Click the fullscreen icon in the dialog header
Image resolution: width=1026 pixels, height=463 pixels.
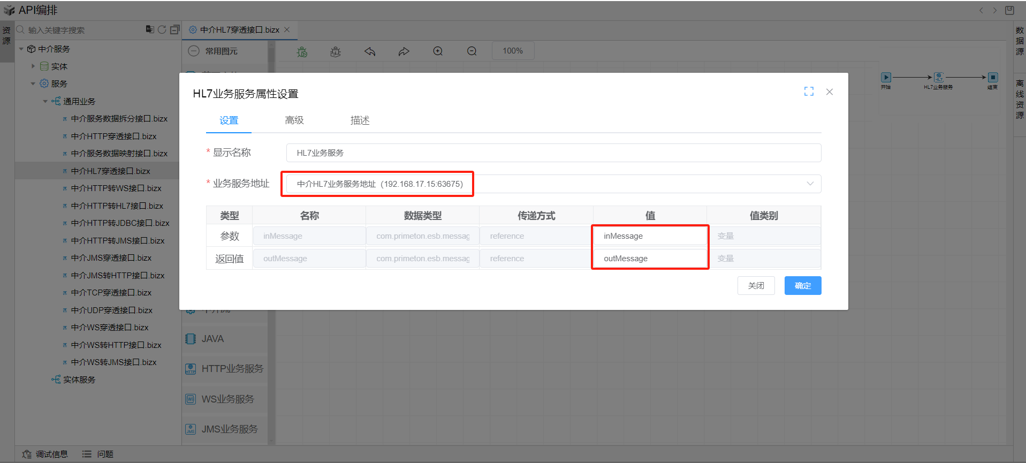[809, 92]
